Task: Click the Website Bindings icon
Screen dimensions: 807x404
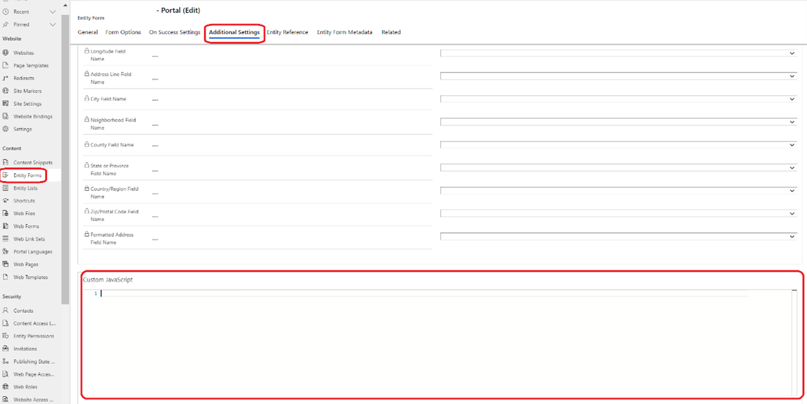Action: pos(6,116)
